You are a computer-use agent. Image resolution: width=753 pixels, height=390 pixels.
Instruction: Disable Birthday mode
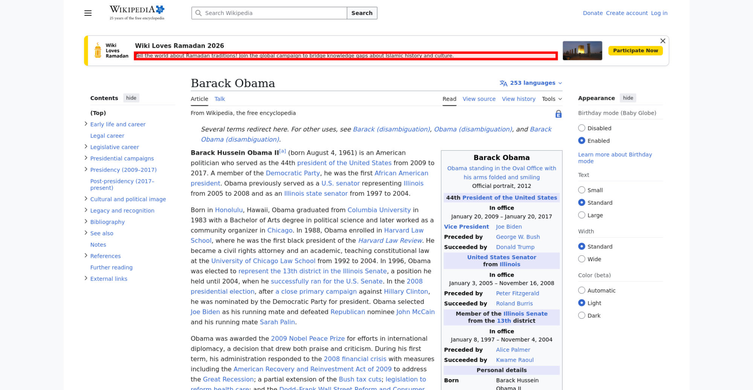point(582,128)
